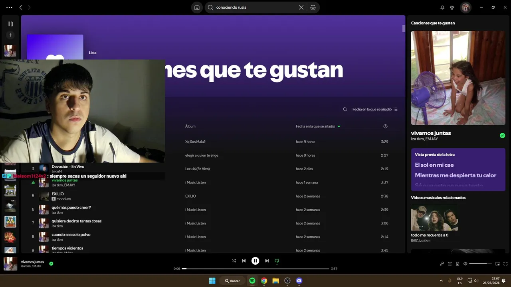Play the related video 'todo me recuerda a ti' thumbnail
The height and width of the screenshot is (287, 511).
tap(434, 217)
